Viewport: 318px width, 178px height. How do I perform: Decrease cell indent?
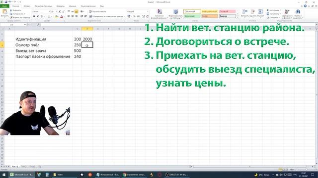81,16
